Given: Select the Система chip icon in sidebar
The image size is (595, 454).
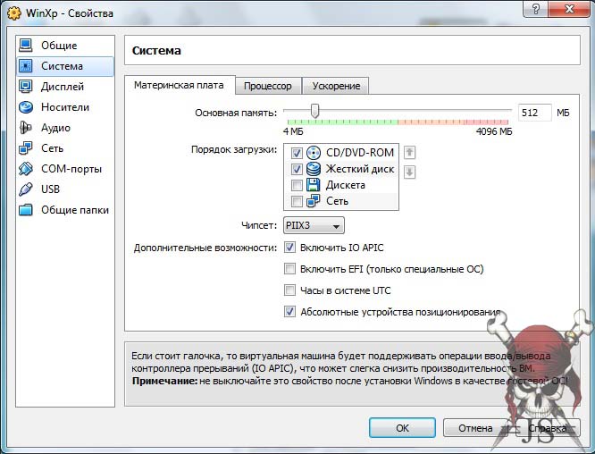Looking at the screenshot, I should [25, 65].
